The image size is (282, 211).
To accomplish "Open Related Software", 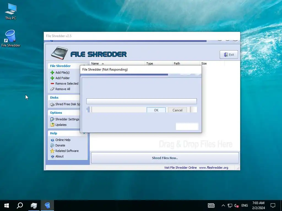I will [x=67, y=151].
